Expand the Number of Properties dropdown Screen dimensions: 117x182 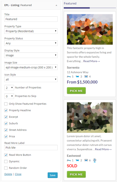(9, 88)
